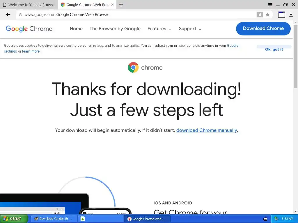
Task: Expand the Support dropdown menu
Action: click(190, 29)
